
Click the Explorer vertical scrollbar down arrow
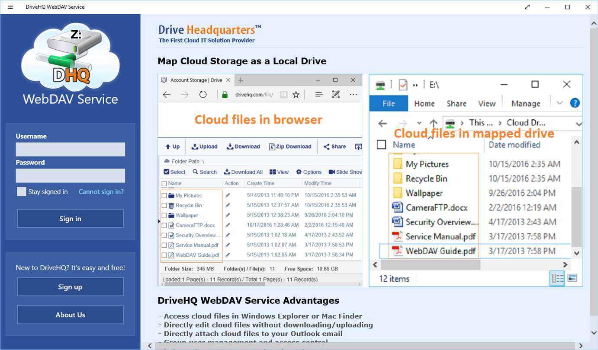576,253
